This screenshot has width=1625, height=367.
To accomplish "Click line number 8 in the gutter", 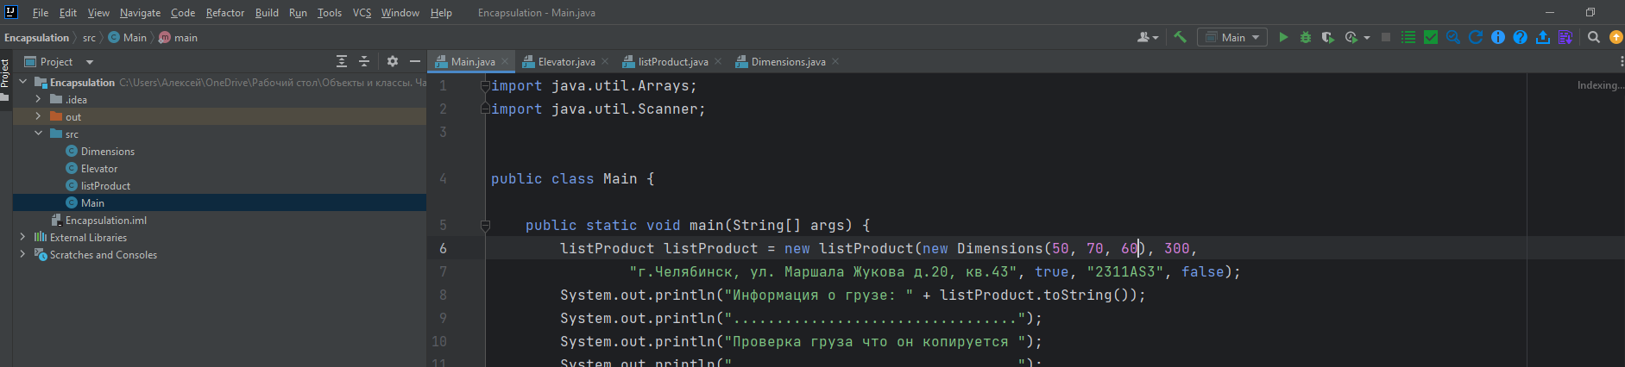I will pyautogui.click(x=443, y=295).
